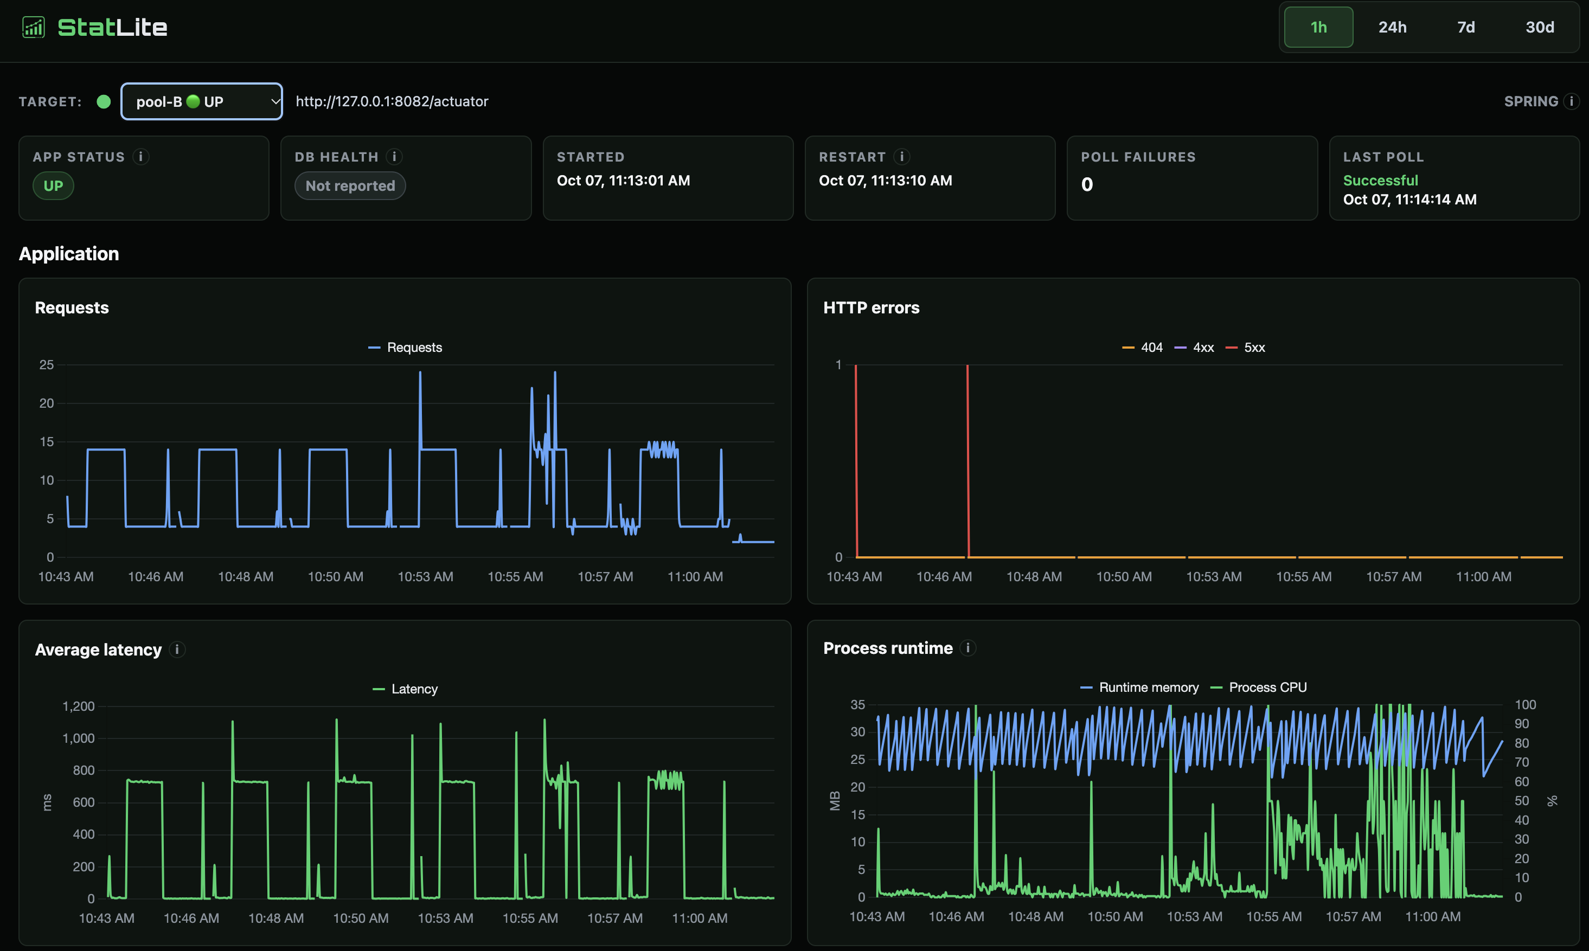Click the Average latency chart title
Screen dimensions: 1589x951
tap(98, 650)
